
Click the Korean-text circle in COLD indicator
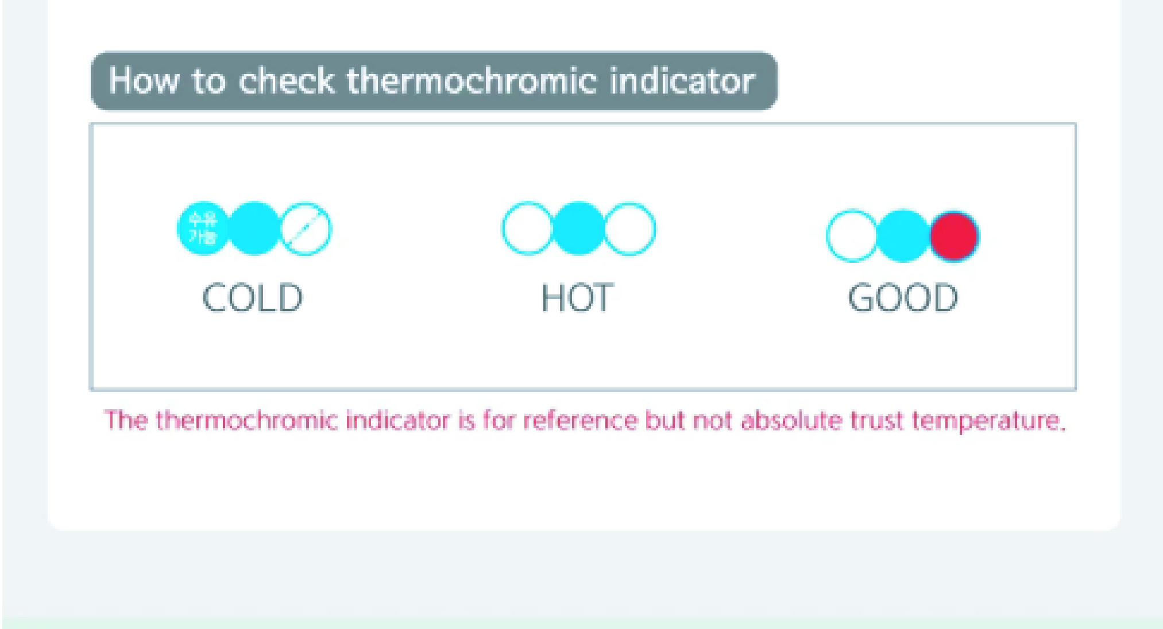[203, 228]
